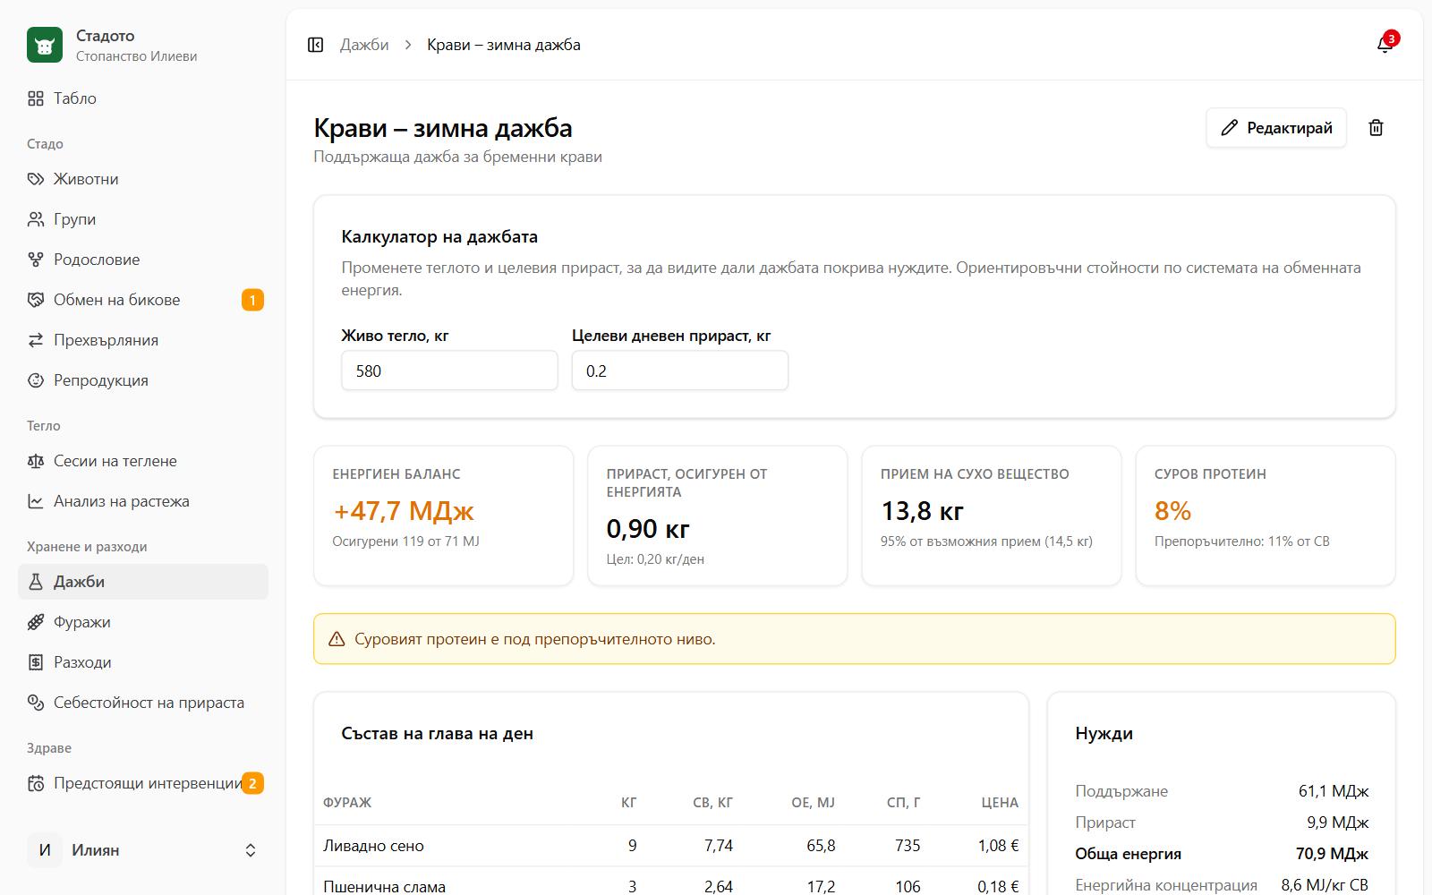Follow the Дажби breadcrumb link
The height and width of the screenshot is (895, 1432).
point(364,45)
